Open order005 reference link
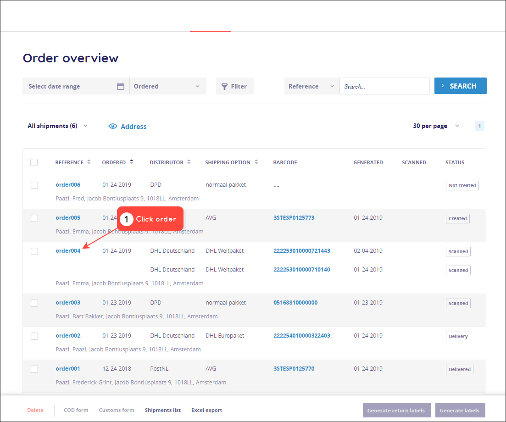This screenshot has width=506, height=422. (x=68, y=217)
